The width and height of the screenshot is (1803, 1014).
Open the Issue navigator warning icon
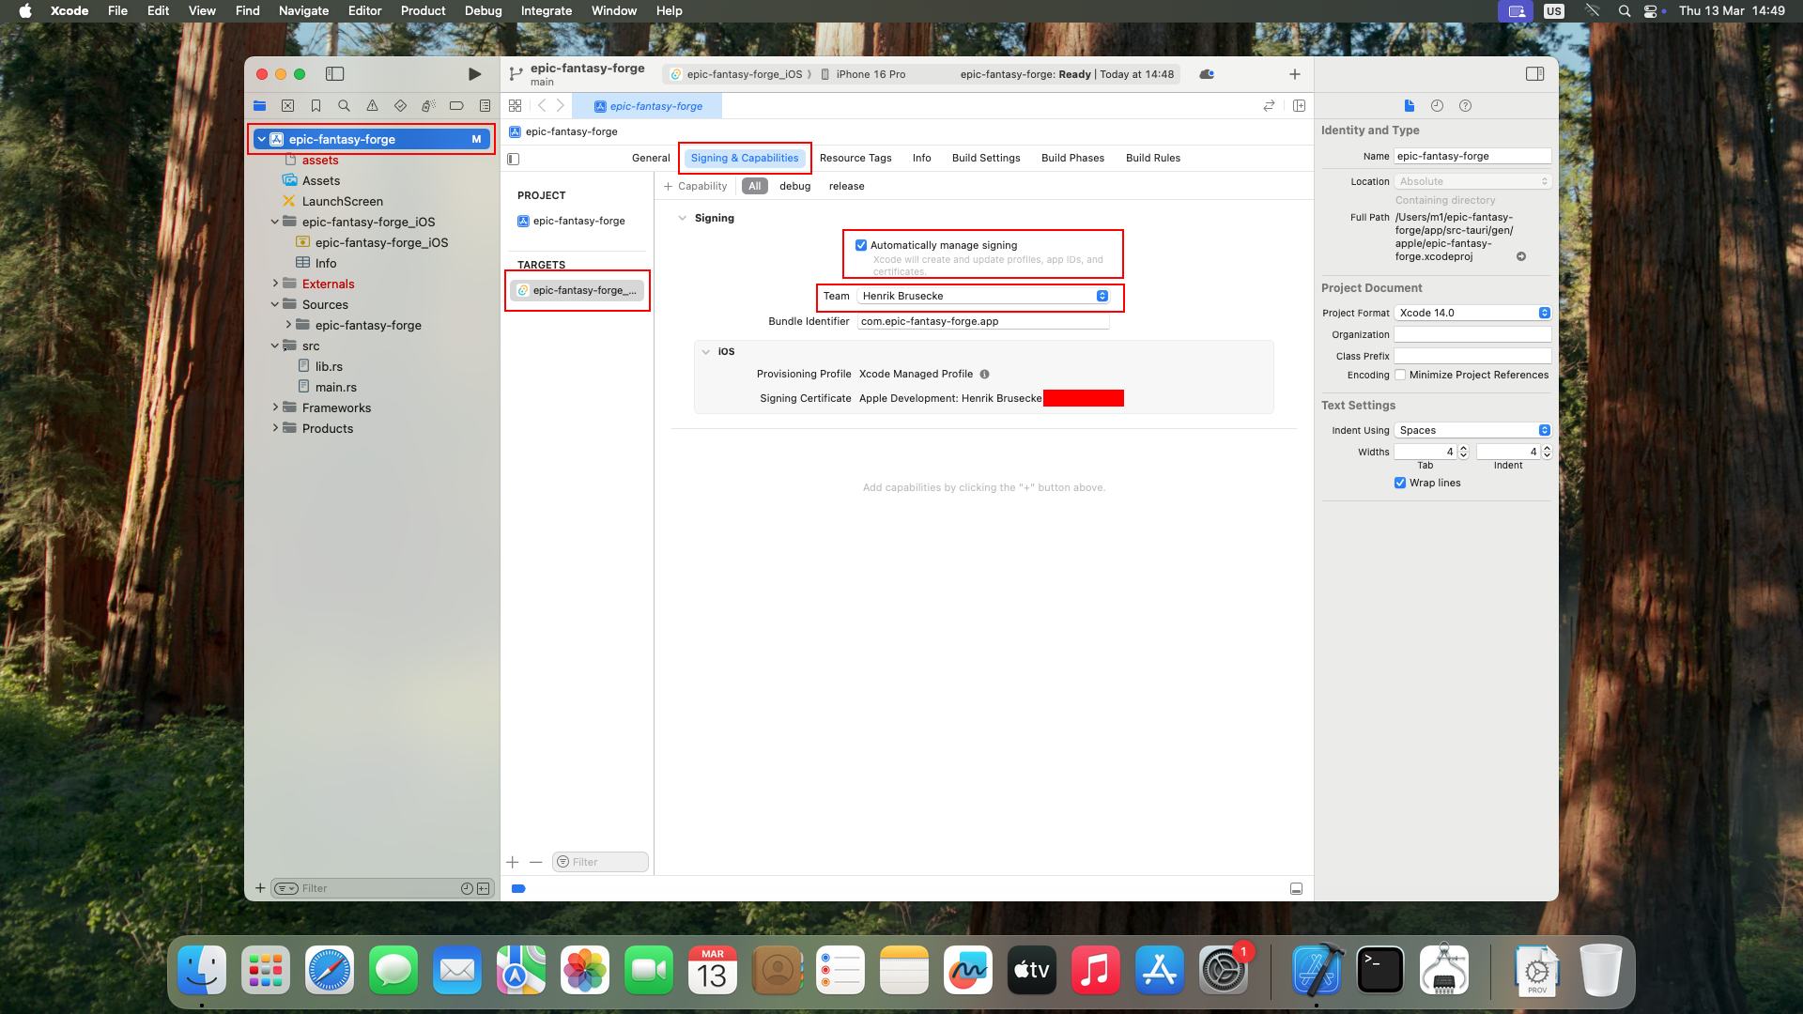372,106
